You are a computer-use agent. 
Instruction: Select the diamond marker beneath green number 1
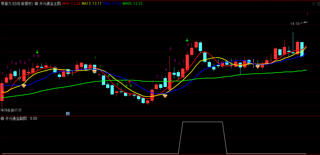click(x=94, y=71)
